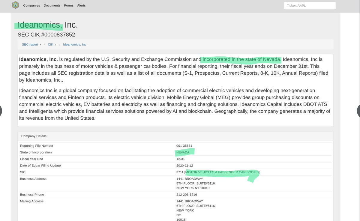Image resolution: width=360 pixels, height=221 pixels.
Task: Select fiscal year end value 12-31
Action: click(181, 159)
